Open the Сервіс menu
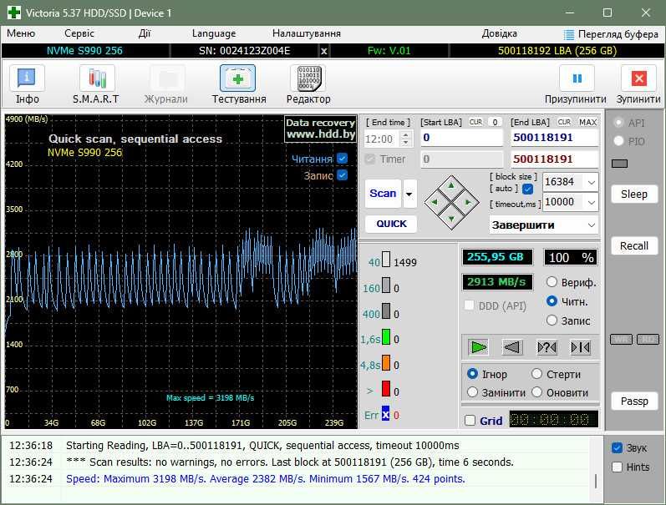The width and height of the screenshot is (666, 505). 79,33
